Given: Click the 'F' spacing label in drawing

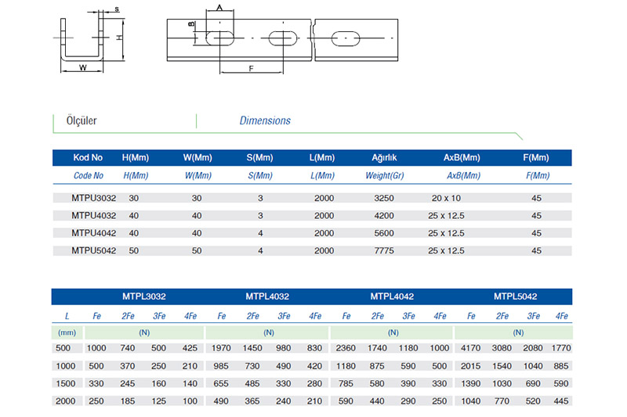Looking at the screenshot, I should [251, 69].
